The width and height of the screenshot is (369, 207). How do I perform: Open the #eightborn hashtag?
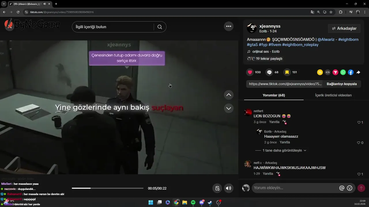pos(348,39)
